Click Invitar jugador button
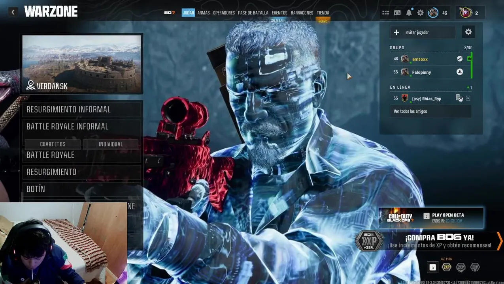Viewport: 504px width, 284px height. (x=423, y=32)
